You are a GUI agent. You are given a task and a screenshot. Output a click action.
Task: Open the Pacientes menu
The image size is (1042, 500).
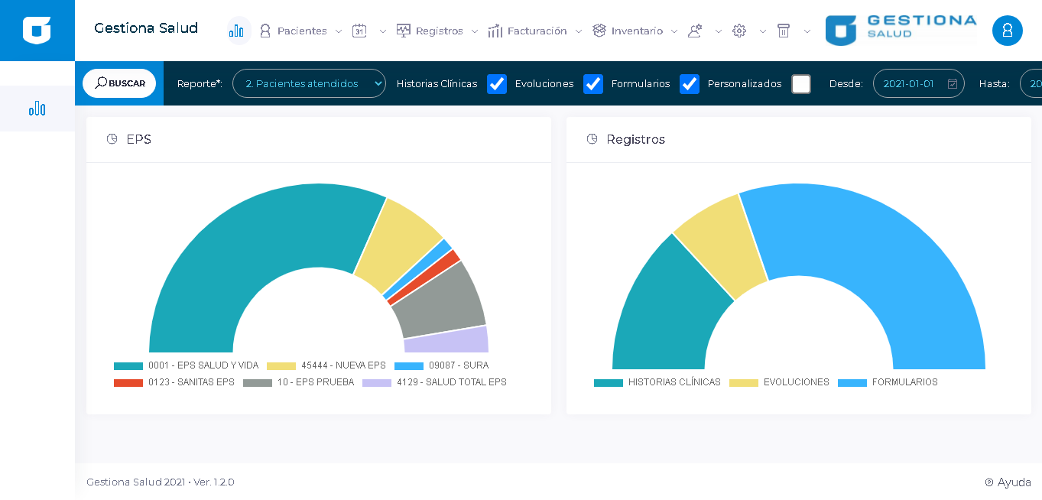(294, 31)
